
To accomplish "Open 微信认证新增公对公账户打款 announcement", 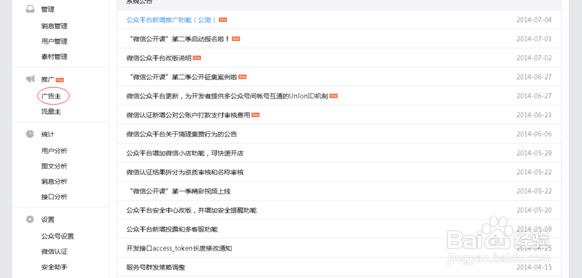I will tap(188, 115).
